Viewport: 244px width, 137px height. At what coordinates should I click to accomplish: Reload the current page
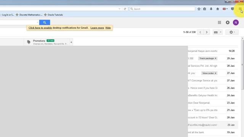125,9
